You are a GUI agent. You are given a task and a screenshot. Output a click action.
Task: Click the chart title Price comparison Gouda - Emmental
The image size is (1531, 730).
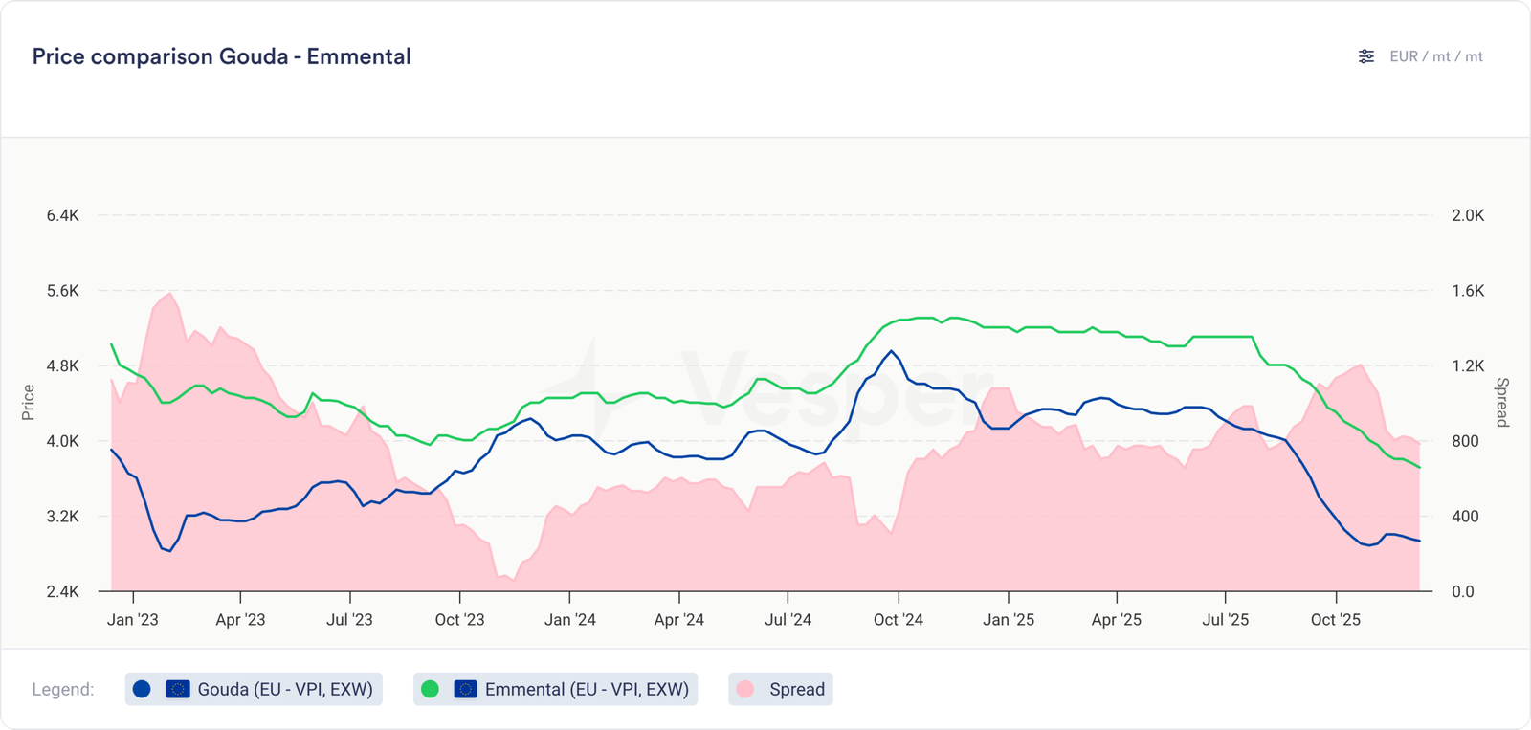tap(221, 56)
